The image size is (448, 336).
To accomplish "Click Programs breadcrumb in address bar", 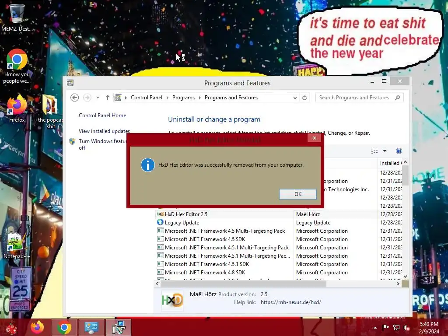I will click(x=183, y=98).
